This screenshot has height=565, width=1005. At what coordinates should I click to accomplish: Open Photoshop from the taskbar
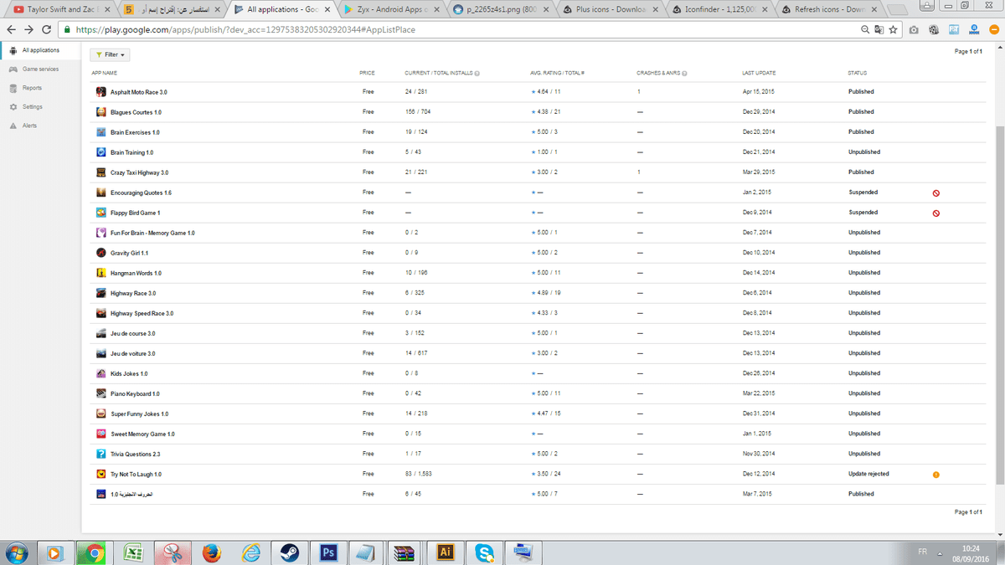[327, 552]
